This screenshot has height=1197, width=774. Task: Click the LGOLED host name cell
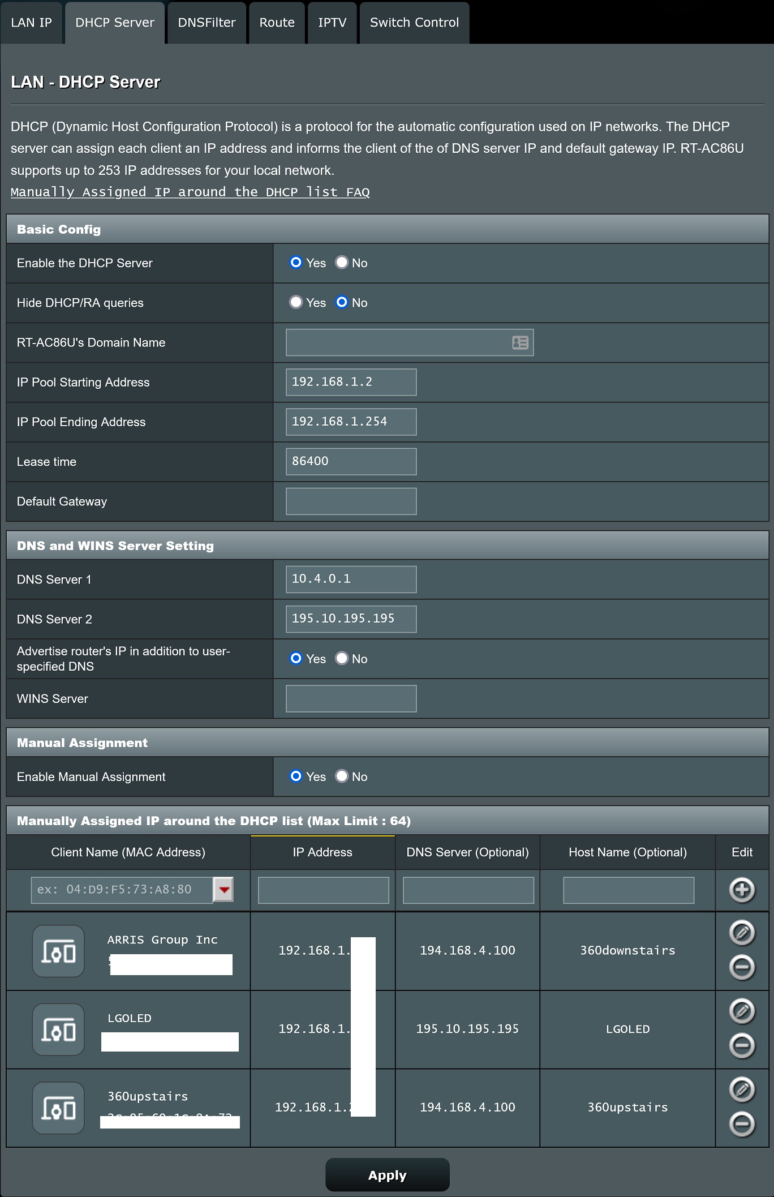627,1029
